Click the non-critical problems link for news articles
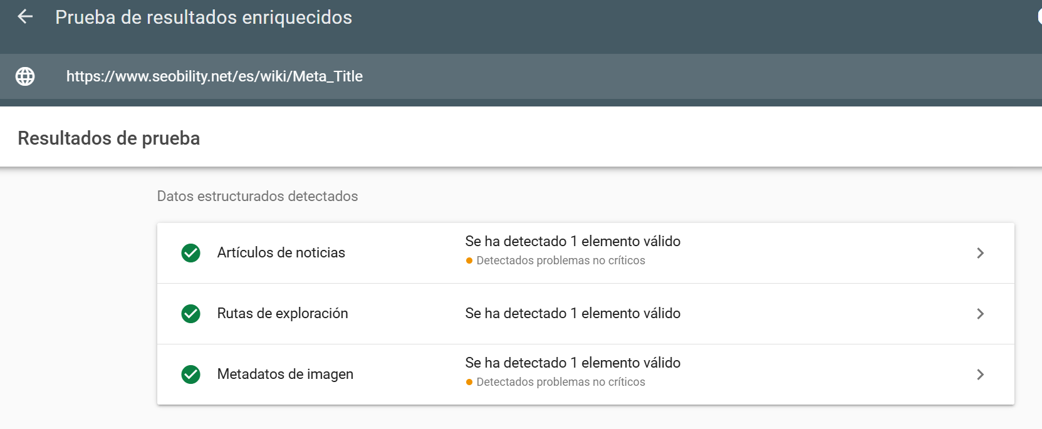The image size is (1042, 429). (x=561, y=261)
